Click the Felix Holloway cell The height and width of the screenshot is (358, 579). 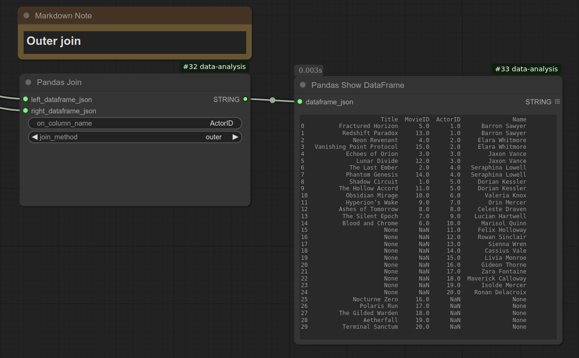(x=502, y=230)
